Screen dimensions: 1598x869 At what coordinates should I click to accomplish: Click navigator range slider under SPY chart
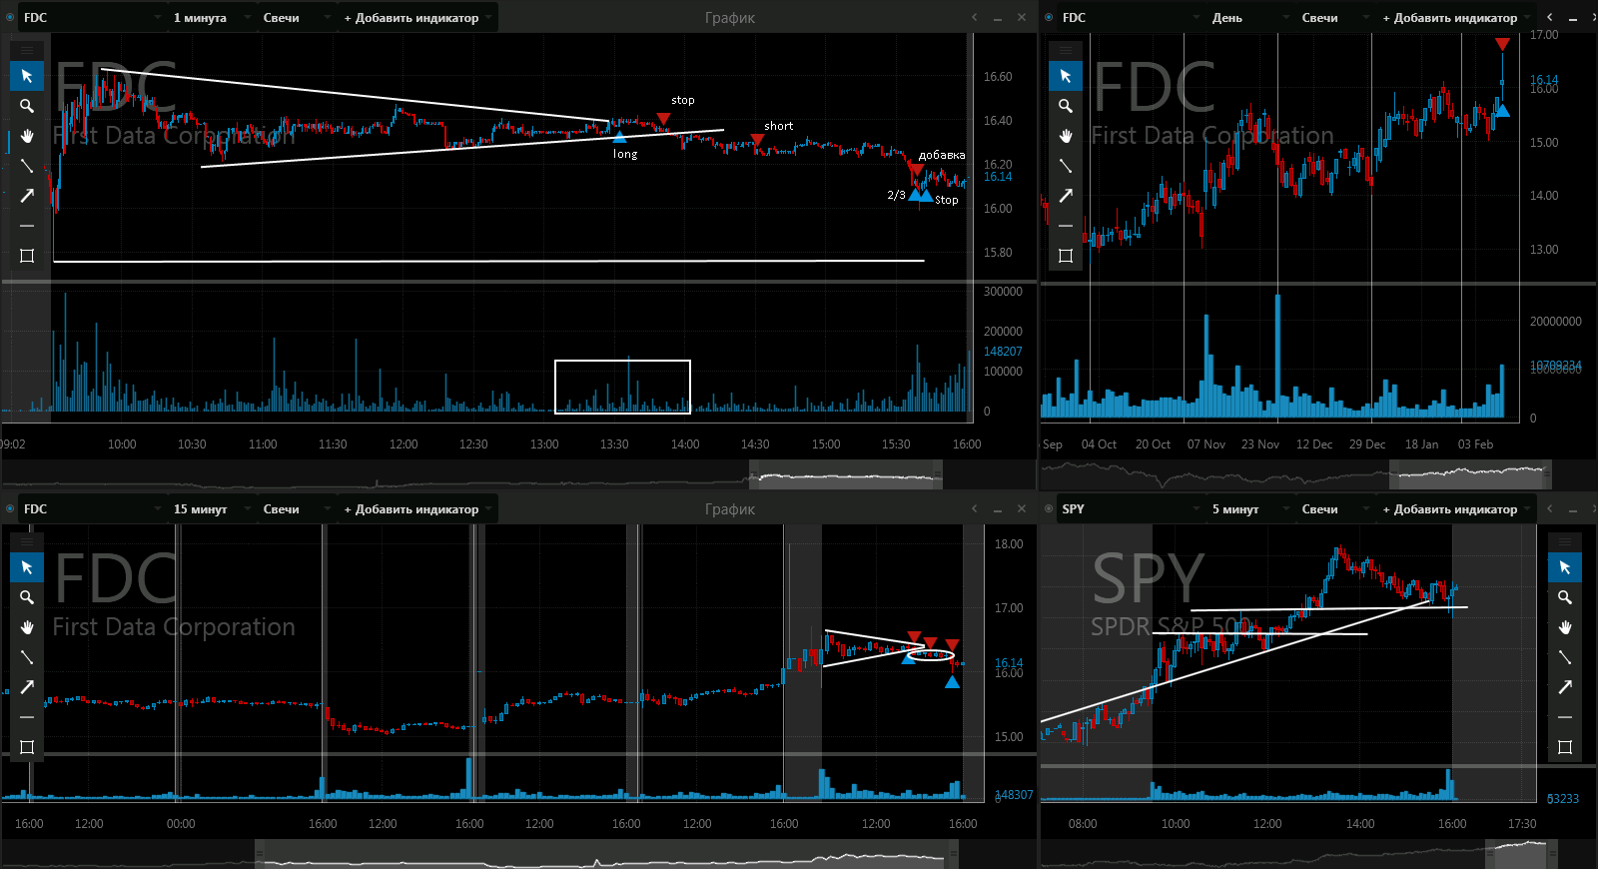coord(1521,854)
